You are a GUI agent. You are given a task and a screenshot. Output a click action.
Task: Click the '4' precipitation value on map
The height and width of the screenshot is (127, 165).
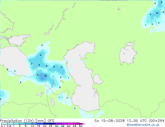[41, 55]
